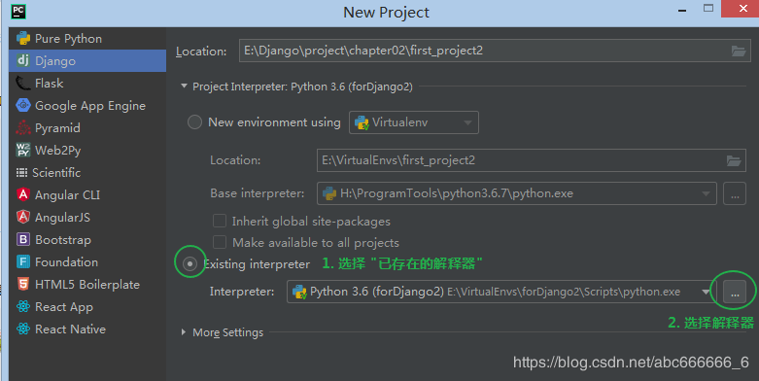Select the Pure Python project type

(87, 39)
